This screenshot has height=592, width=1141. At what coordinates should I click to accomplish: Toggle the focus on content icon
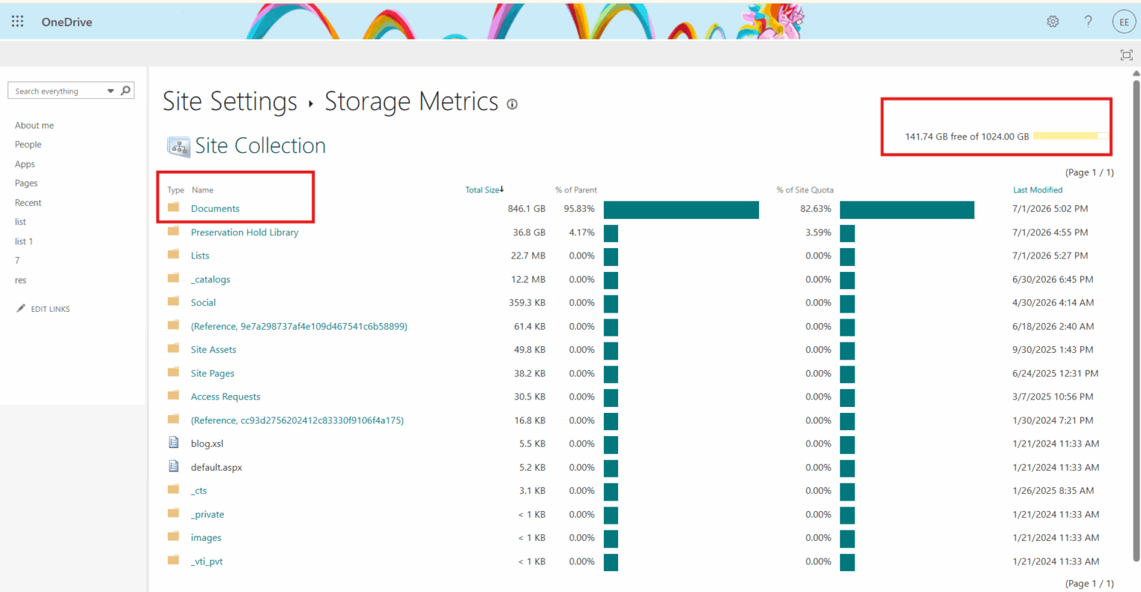pos(1126,55)
